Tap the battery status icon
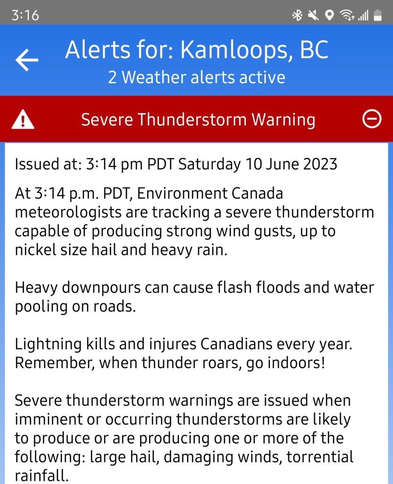The width and height of the screenshot is (393, 484). coord(377,16)
